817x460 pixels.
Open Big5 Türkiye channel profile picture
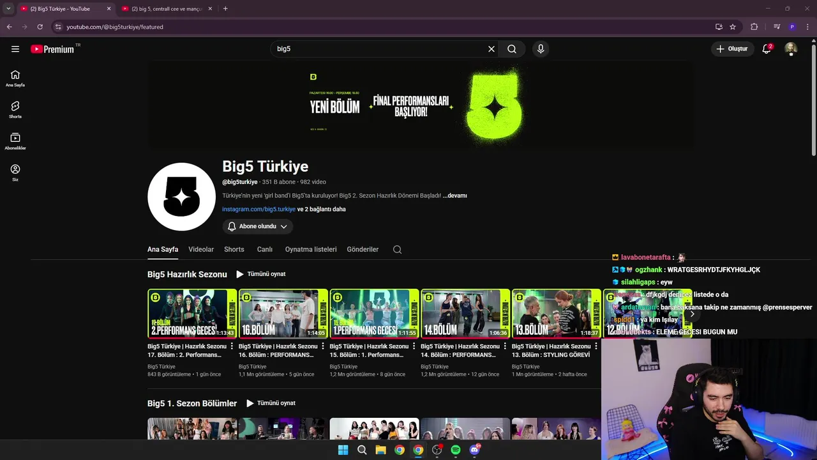pos(181,196)
